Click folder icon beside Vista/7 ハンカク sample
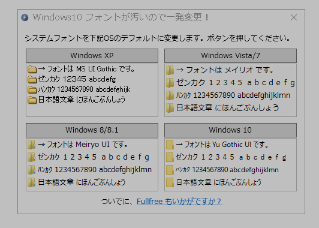 (170, 95)
